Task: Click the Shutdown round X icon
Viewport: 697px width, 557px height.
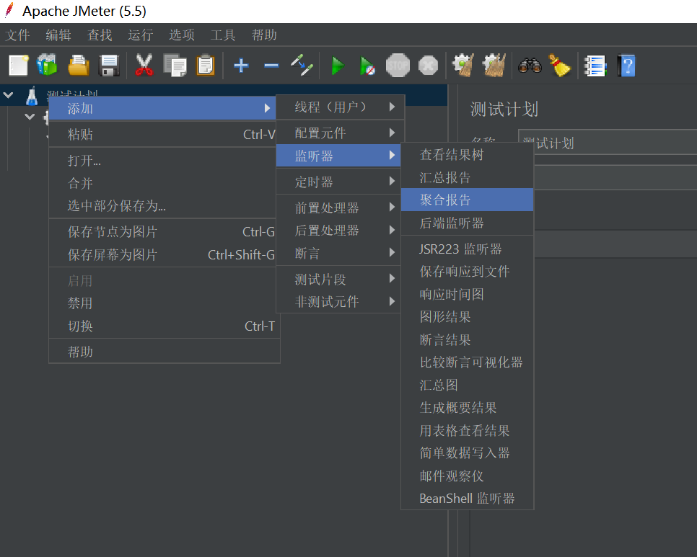Action: [428, 66]
